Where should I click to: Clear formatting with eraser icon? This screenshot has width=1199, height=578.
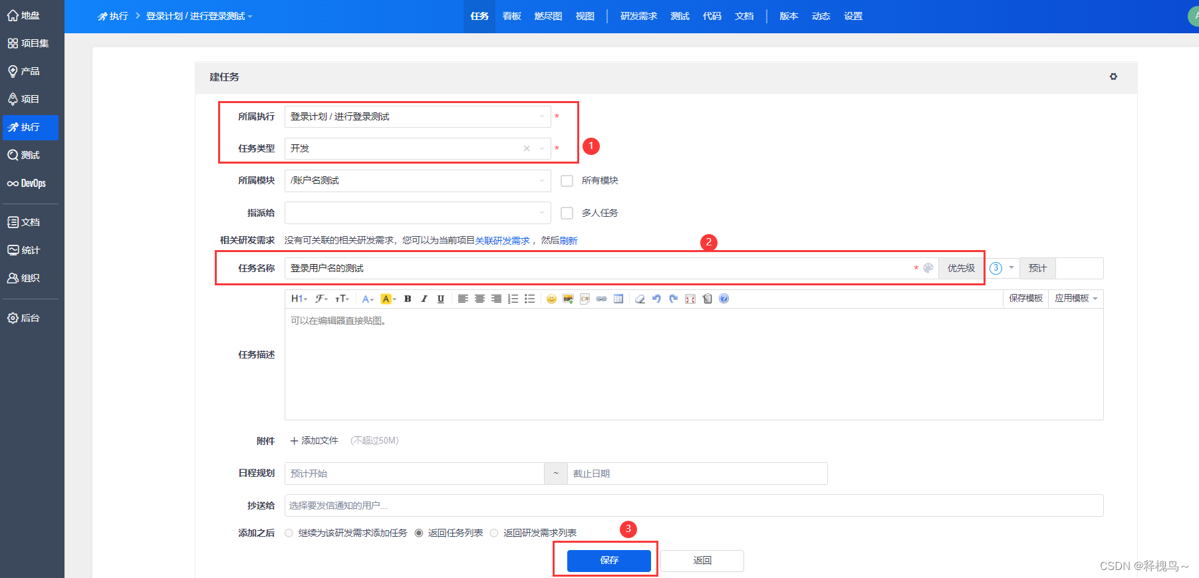tap(640, 299)
